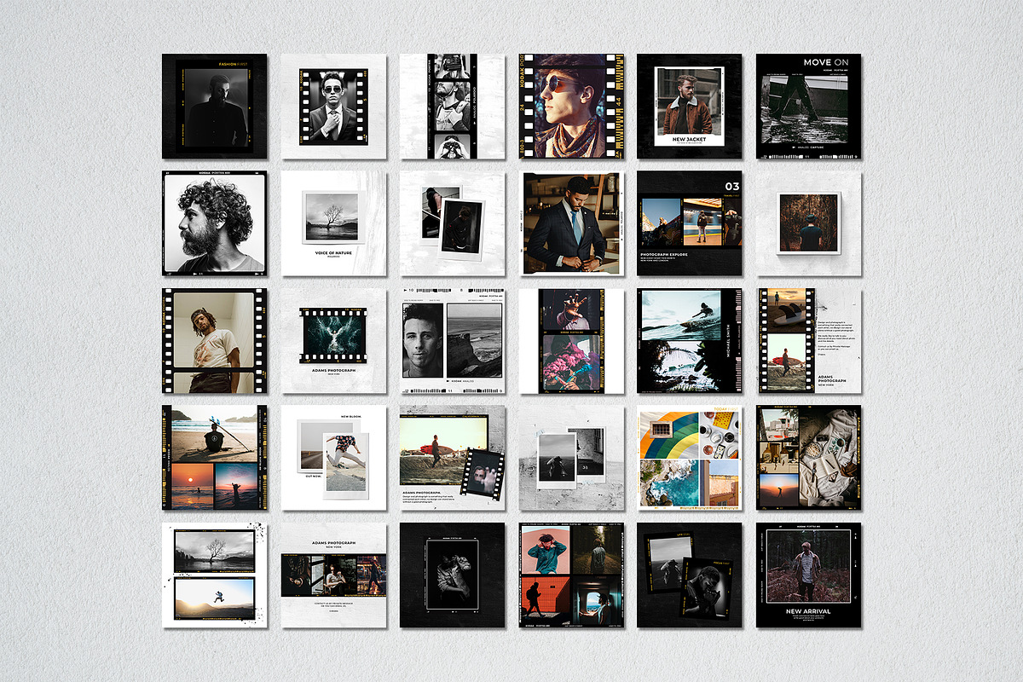Open the colorful rainbow wall collage template

689,458
